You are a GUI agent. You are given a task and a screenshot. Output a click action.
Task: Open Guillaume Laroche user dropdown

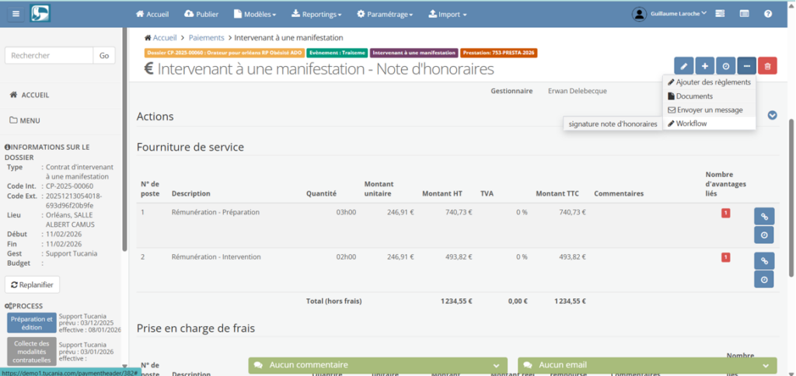click(x=669, y=14)
